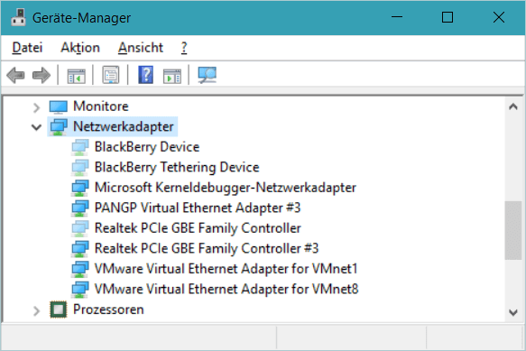Click the VMnet8 adapter icon
Screen dimensions: 526x351
(79, 290)
